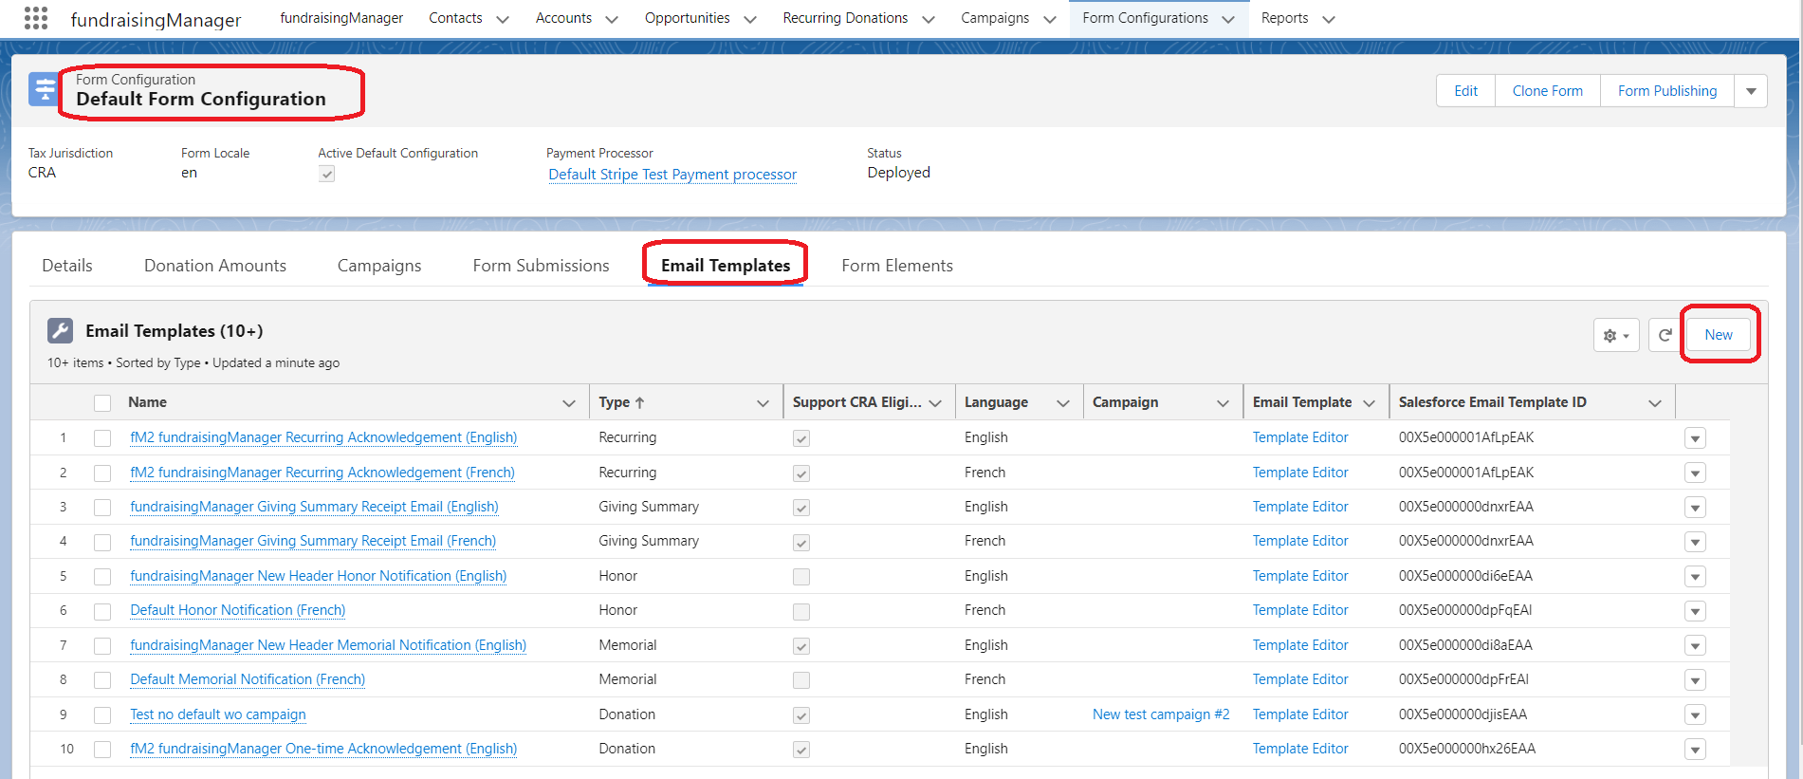Image resolution: width=1803 pixels, height=779 pixels.
Task: Open Test no default wo campaign record
Action: pyautogui.click(x=218, y=714)
